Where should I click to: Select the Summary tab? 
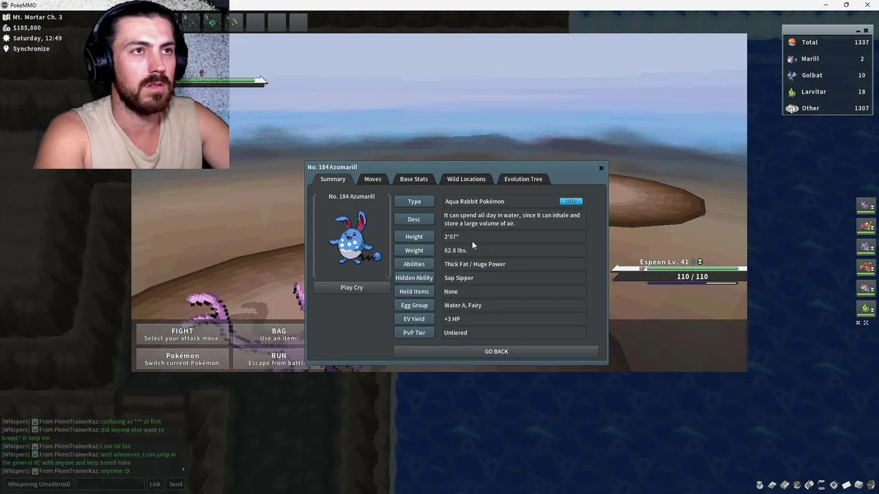[332, 179]
